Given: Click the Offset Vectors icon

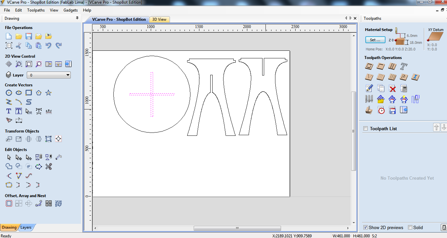Looking at the screenshot, I should tap(9, 203).
